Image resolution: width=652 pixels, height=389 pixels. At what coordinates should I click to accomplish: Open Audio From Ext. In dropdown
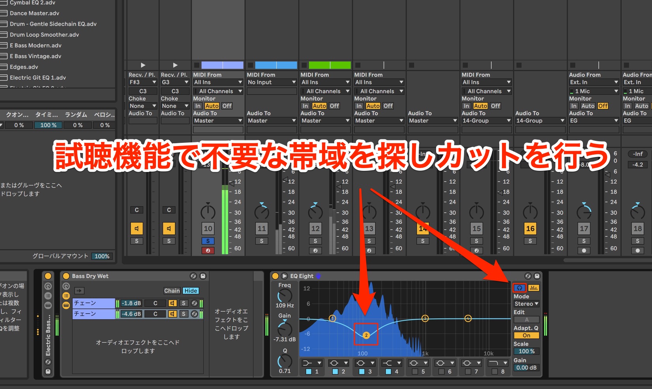coord(594,82)
